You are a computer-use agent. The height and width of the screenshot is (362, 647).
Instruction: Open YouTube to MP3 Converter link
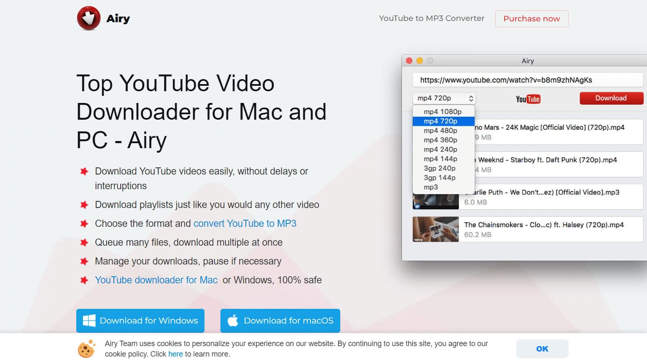click(432, 18)
